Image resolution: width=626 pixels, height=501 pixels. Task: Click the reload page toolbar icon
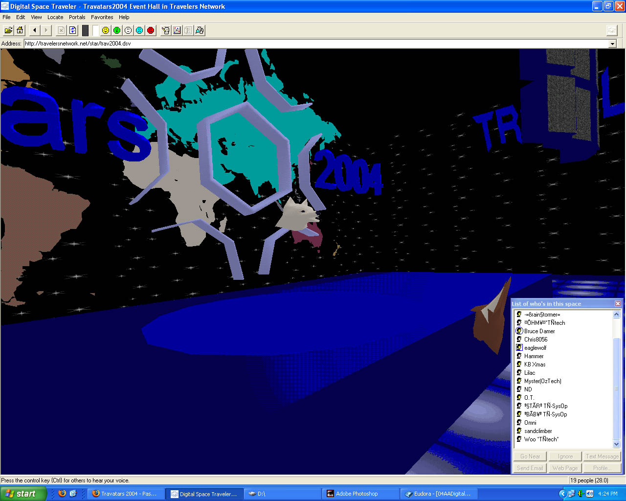(x=73, y=30)
